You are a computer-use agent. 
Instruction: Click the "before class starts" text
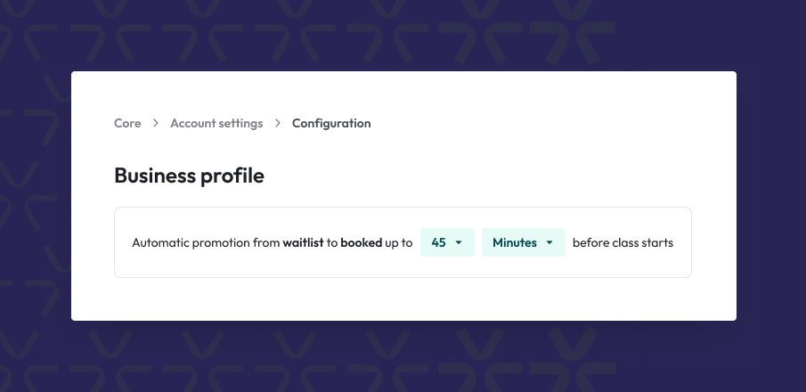point(623,243)
